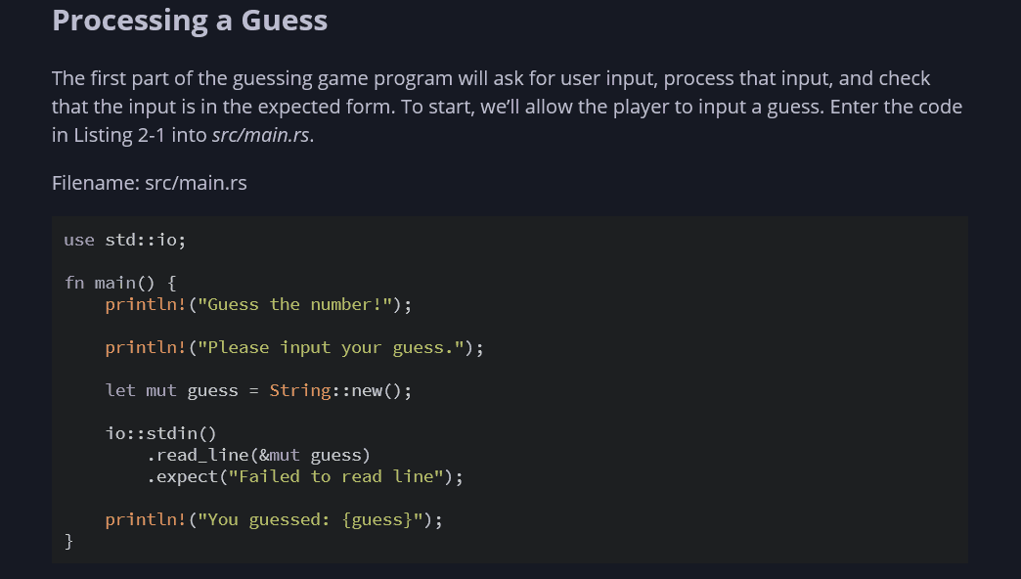This screenshot has height=579, width=1021.
Task: Click the "use std::io;" code line
Action: [x=125, y=240]
